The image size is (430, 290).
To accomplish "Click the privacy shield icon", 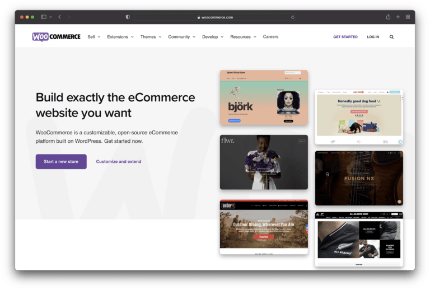I will click(128, 17).
